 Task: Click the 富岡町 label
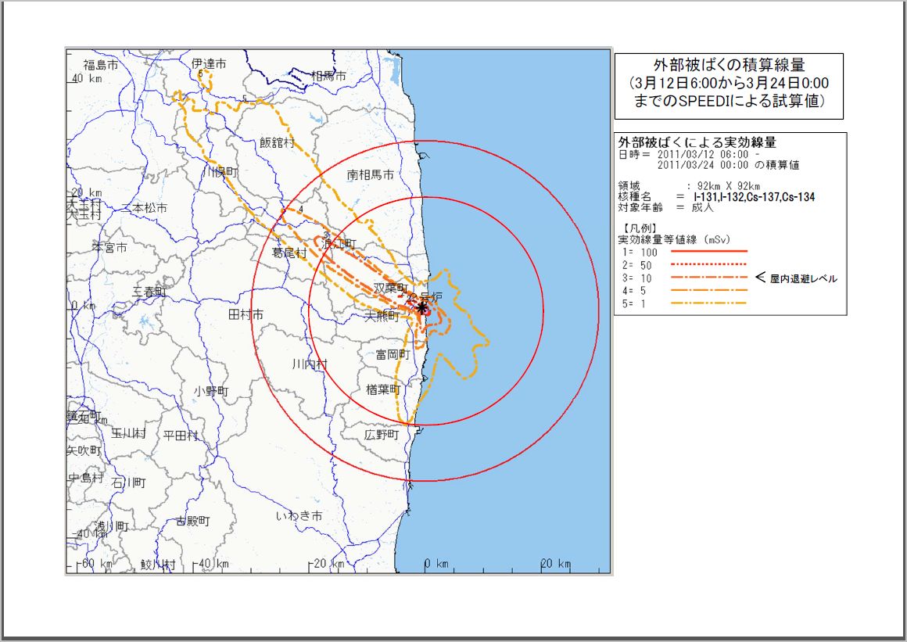coord(393,354)
